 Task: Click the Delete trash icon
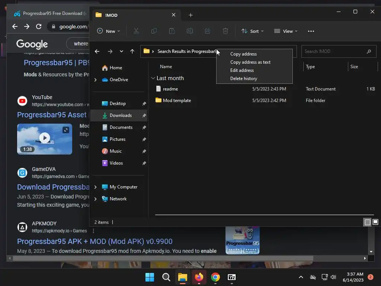[x=225, y=31]
